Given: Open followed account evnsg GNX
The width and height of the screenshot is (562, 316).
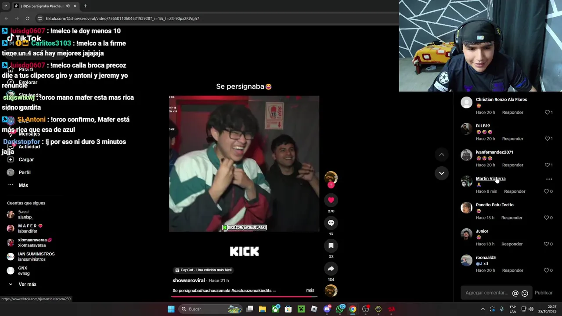Looking at the screenshot, I should click(18, 271).
